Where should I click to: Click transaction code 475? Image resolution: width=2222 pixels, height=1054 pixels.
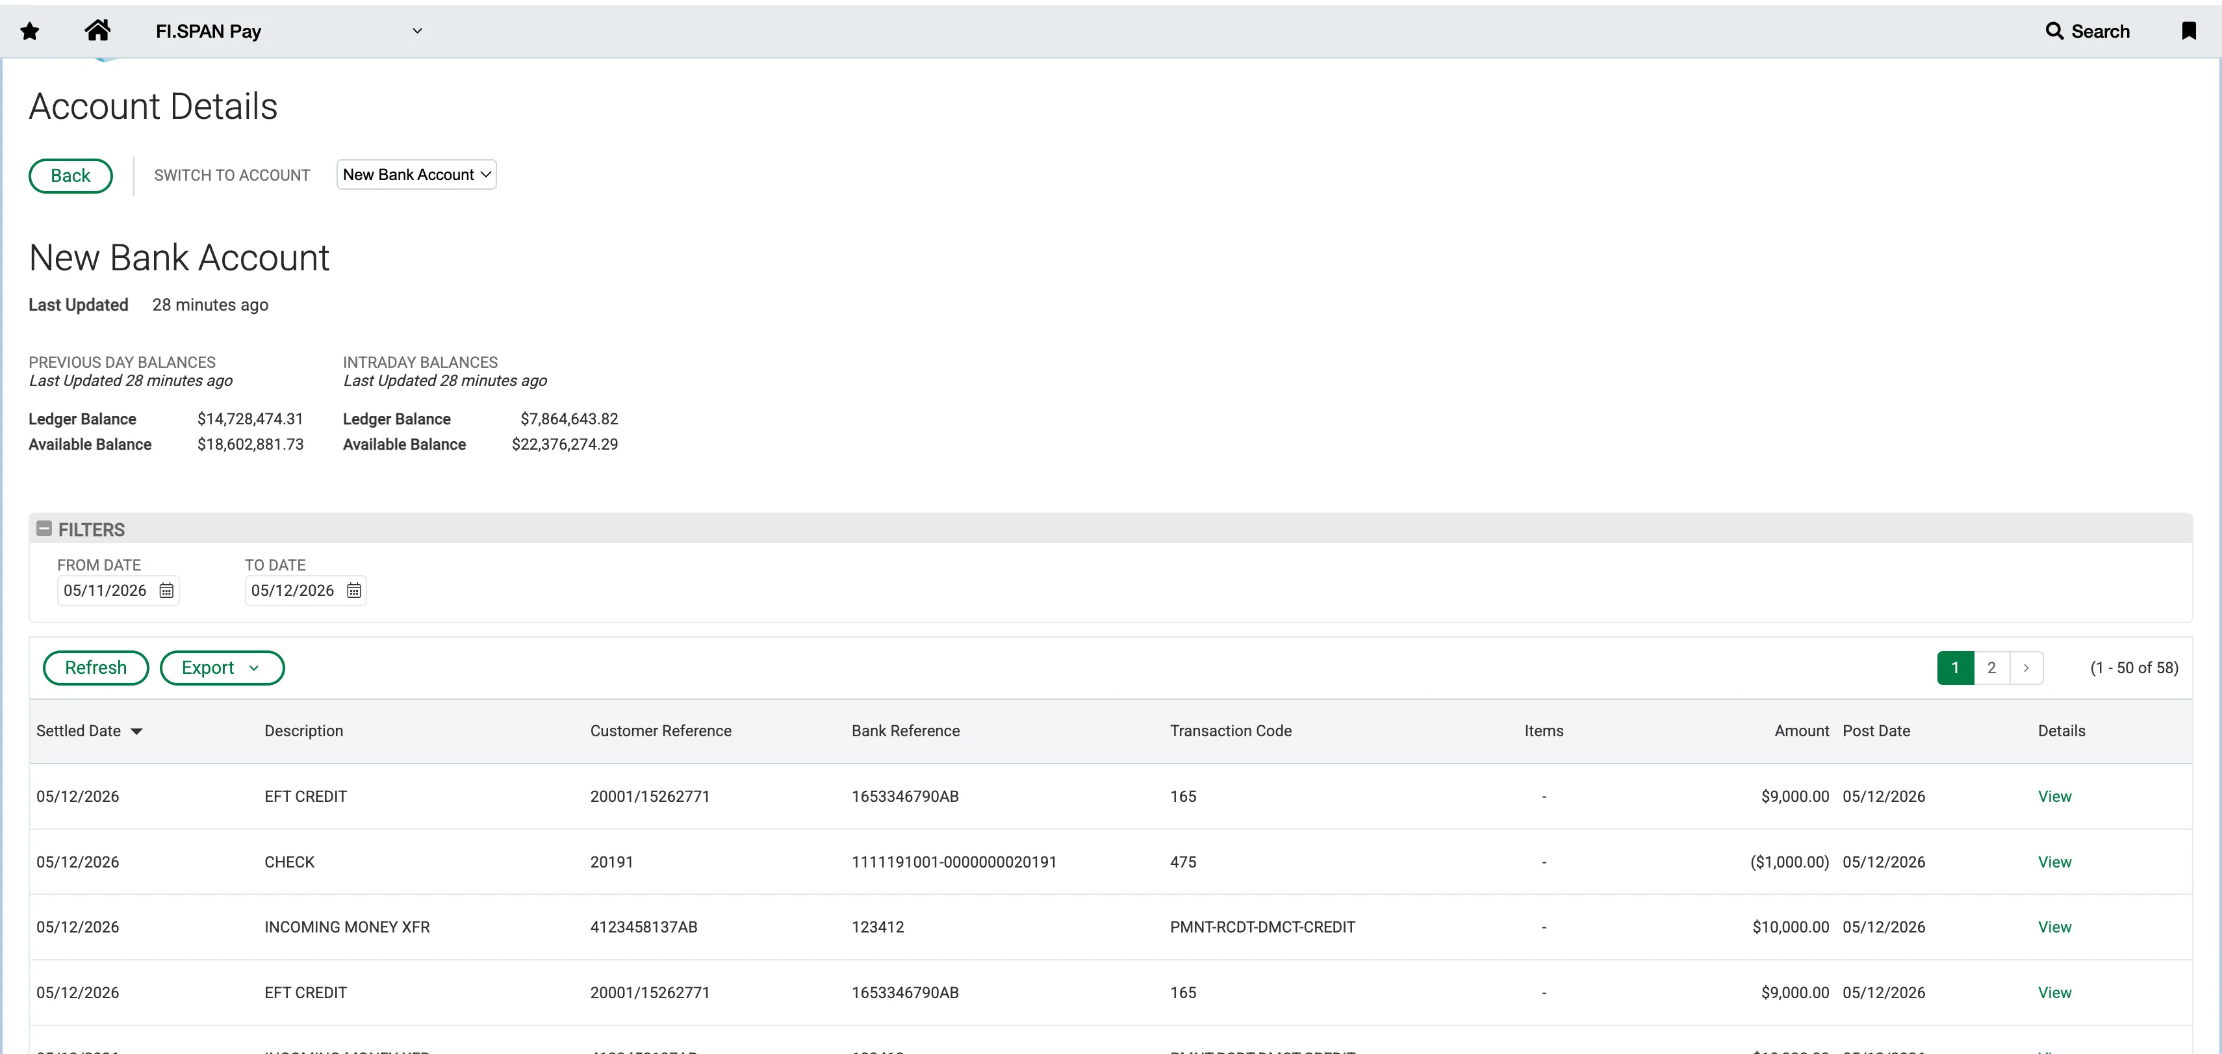(1182, 862)
